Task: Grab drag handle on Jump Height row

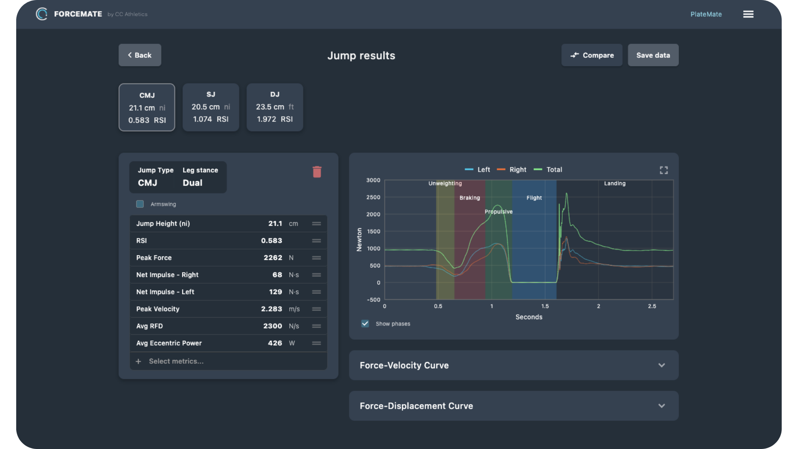Action: coord(316,224)
